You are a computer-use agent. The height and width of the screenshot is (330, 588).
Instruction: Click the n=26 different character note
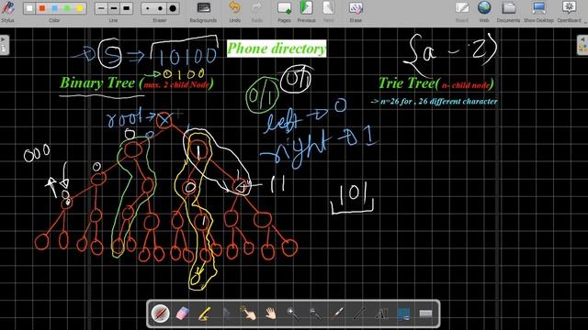point(434,102)
